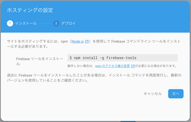Switch to the デプロイ step
191x122 pixels.
point(69,23)
